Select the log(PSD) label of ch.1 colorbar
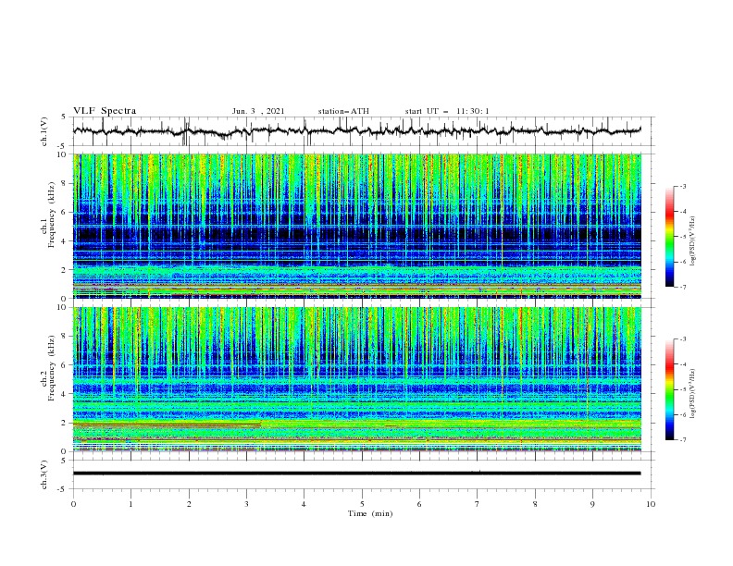Viewport: 733px width, 566px height. point(693,241)
